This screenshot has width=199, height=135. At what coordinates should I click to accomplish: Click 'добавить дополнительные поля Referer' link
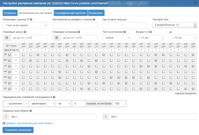click(x=29, y=123)
